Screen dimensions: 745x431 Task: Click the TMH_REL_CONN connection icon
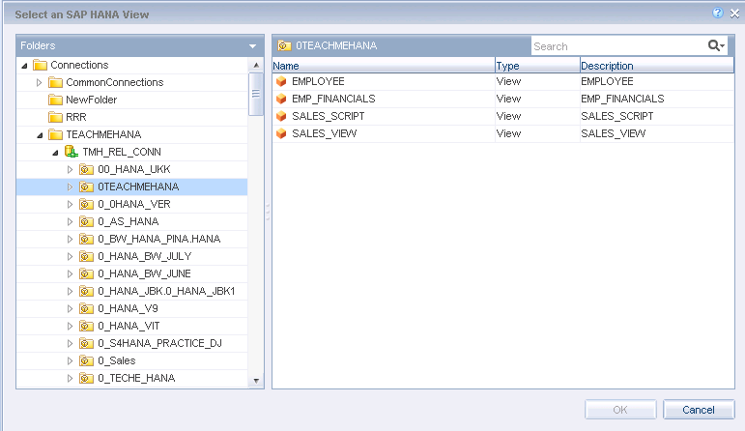coord(72,152)
